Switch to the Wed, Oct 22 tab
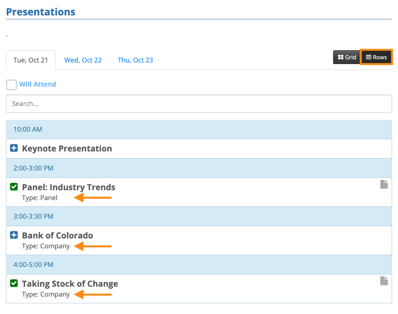 point(83,60)
